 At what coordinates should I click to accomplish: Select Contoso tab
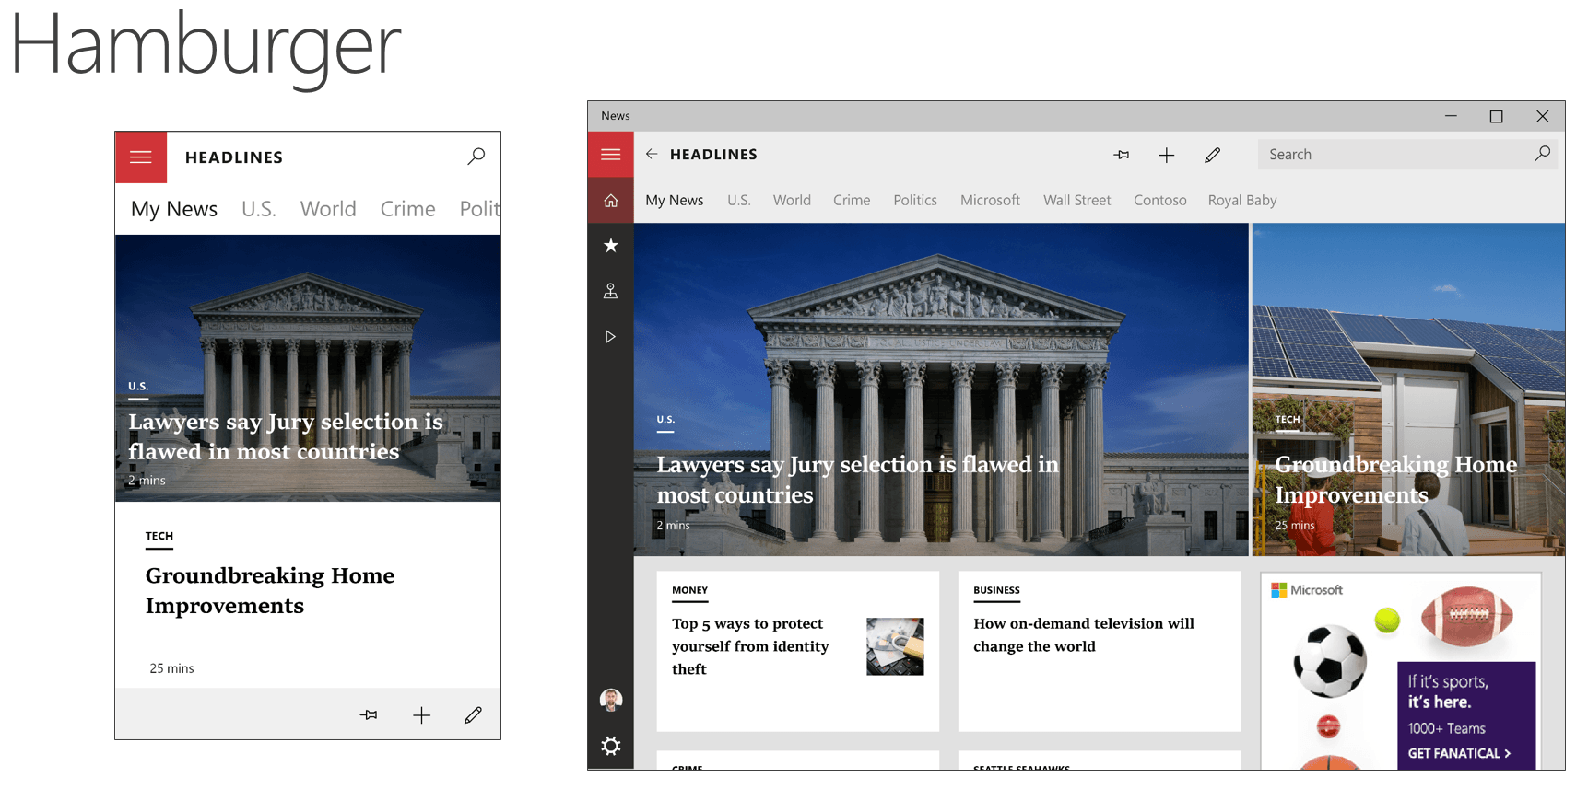click(1160, 200)
